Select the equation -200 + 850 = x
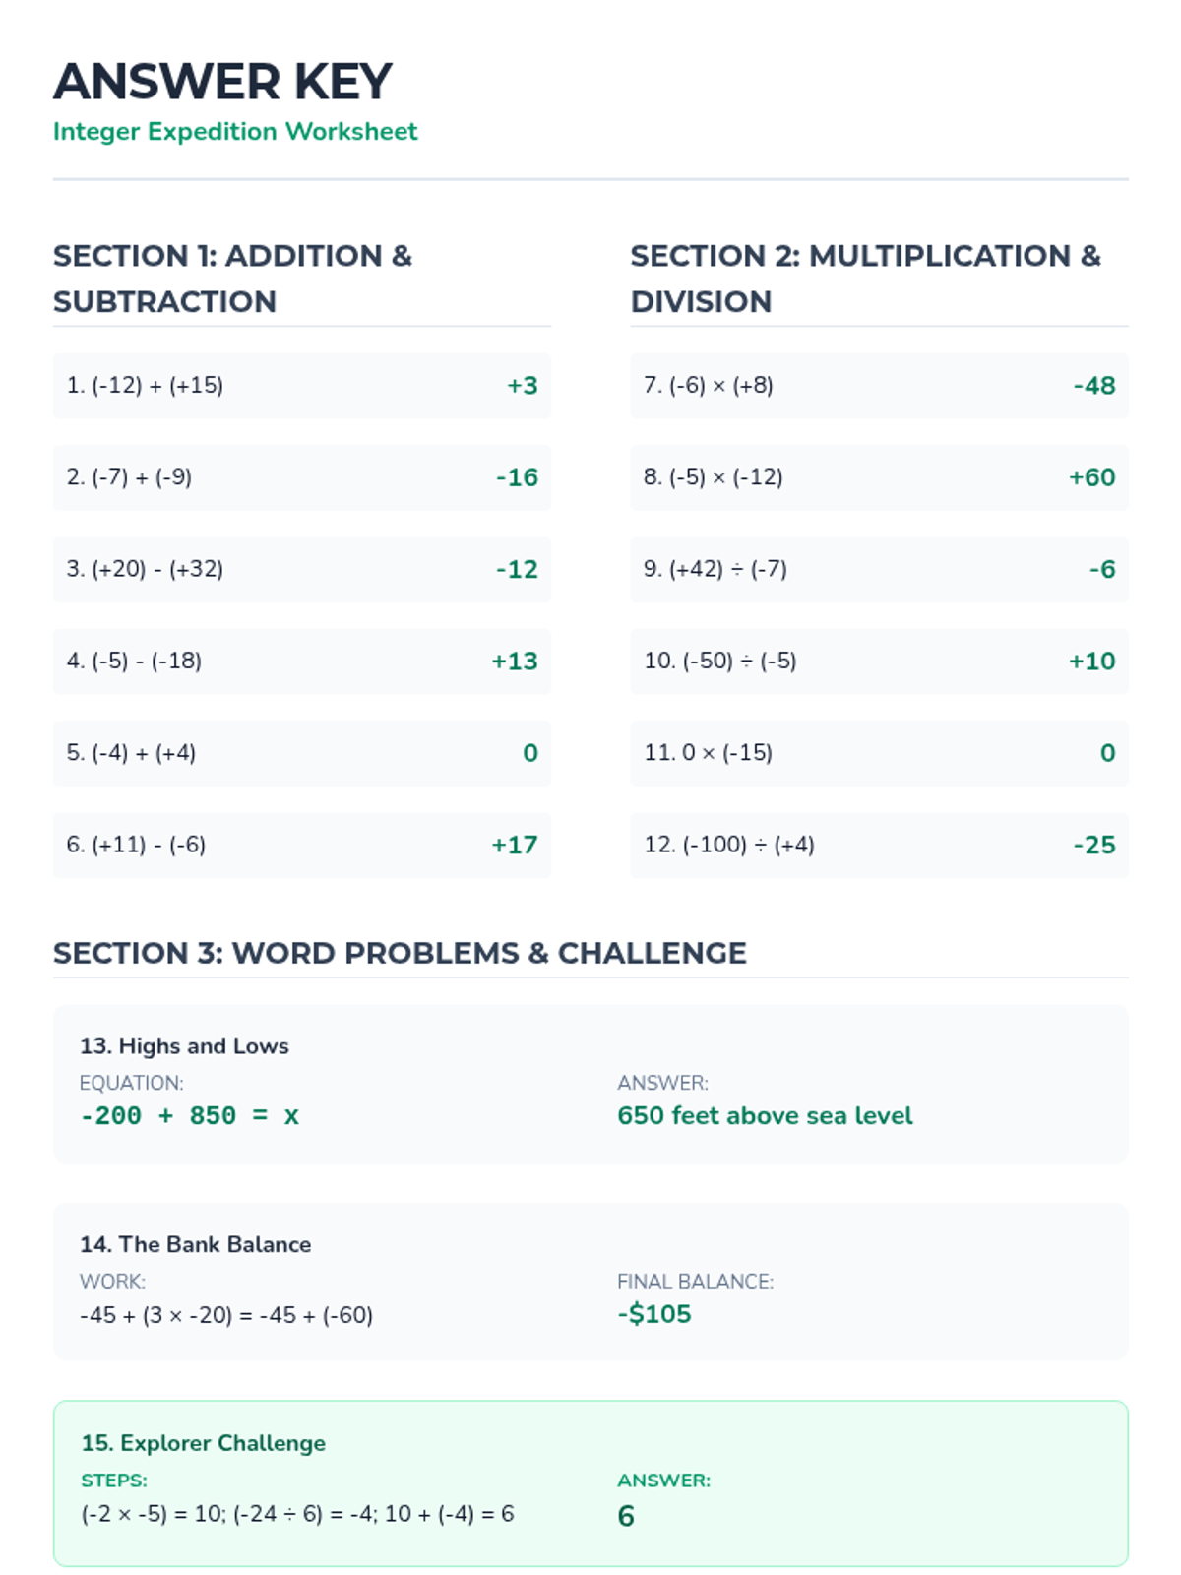 tap(190, 1116)
